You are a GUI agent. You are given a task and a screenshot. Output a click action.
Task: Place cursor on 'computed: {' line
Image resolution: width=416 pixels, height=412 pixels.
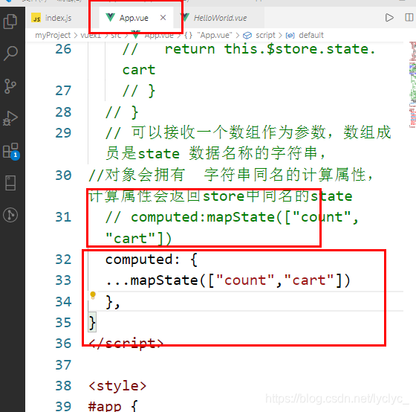(x=152, y=260)
